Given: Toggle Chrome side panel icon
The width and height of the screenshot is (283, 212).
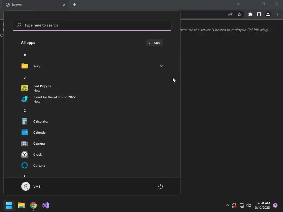Looking at the screenshot, I should [259, 14].
